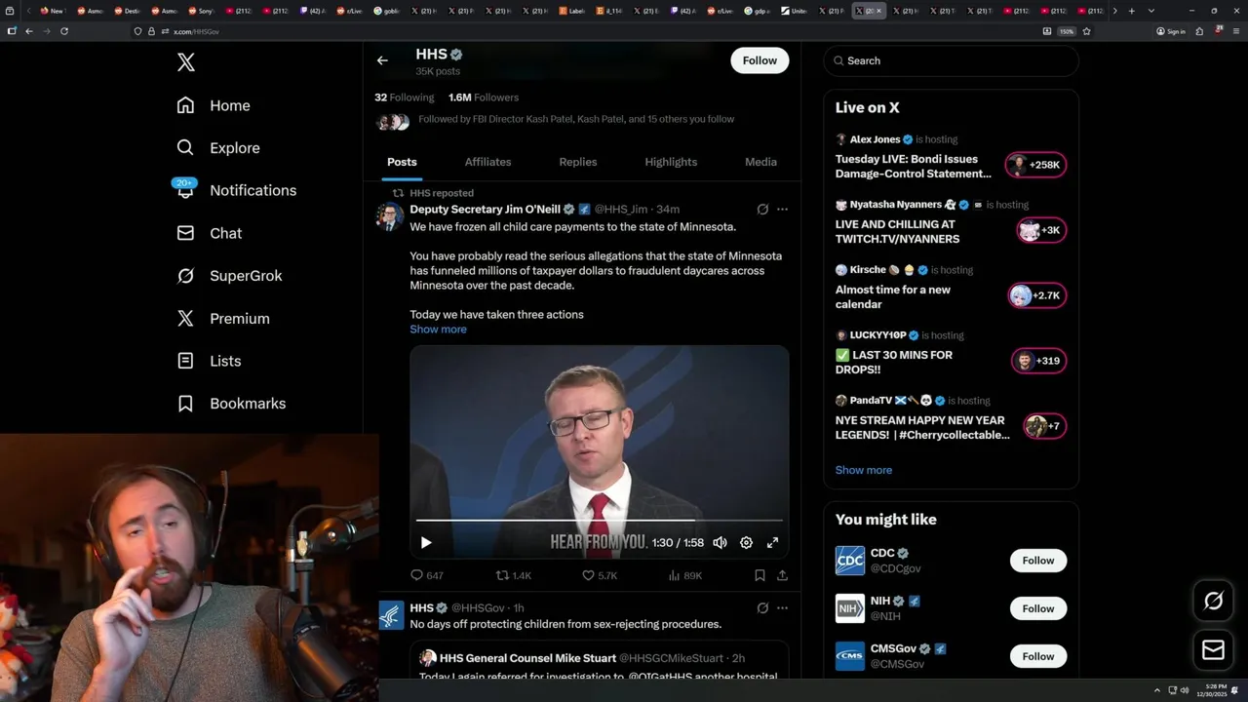Bookmark the Jim O'Neill post
The width and height of the screenshot is (1248, 702).
(760, 576)
